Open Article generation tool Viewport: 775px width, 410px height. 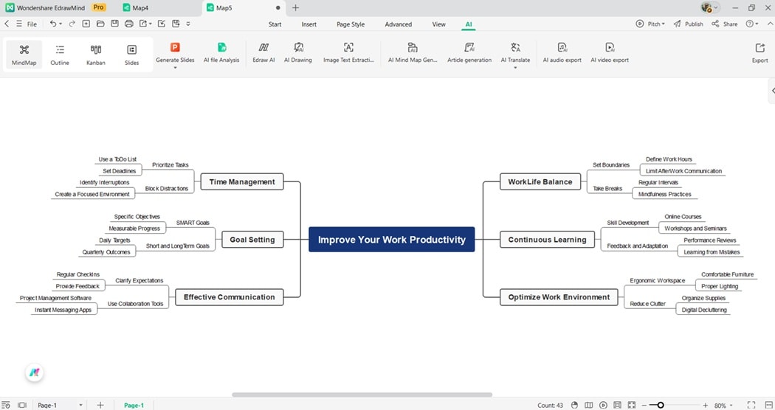click(x=469, y=52)
